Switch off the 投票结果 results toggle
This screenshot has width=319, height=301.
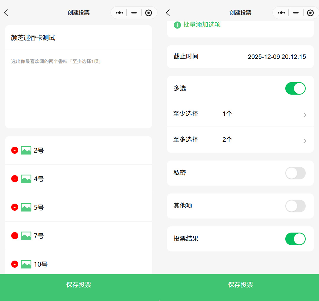(295, 239)
